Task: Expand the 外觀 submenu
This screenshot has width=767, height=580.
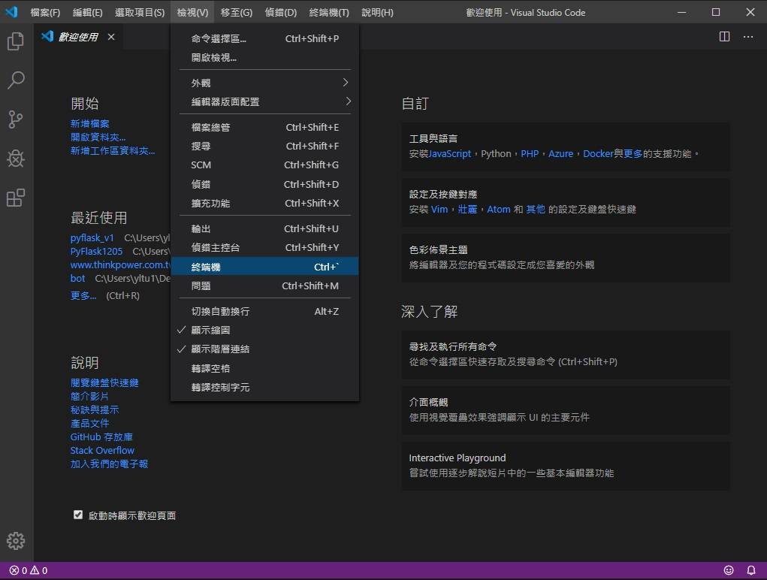Action: (x=264, y=83)
